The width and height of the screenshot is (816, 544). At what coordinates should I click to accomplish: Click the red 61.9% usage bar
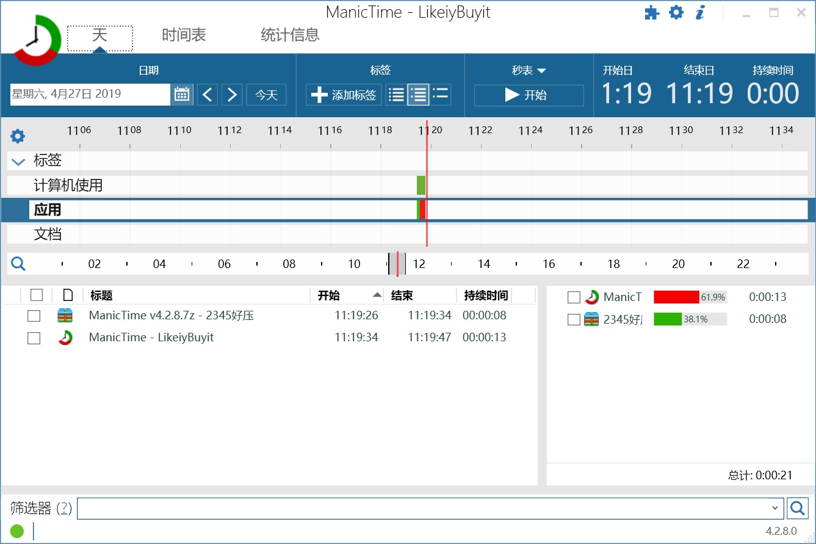pyautogui.click(x=676, y=297)
